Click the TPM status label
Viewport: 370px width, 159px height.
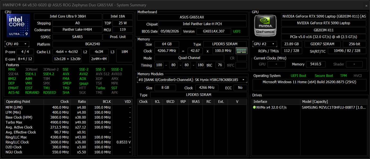click(x=343, y=76)
